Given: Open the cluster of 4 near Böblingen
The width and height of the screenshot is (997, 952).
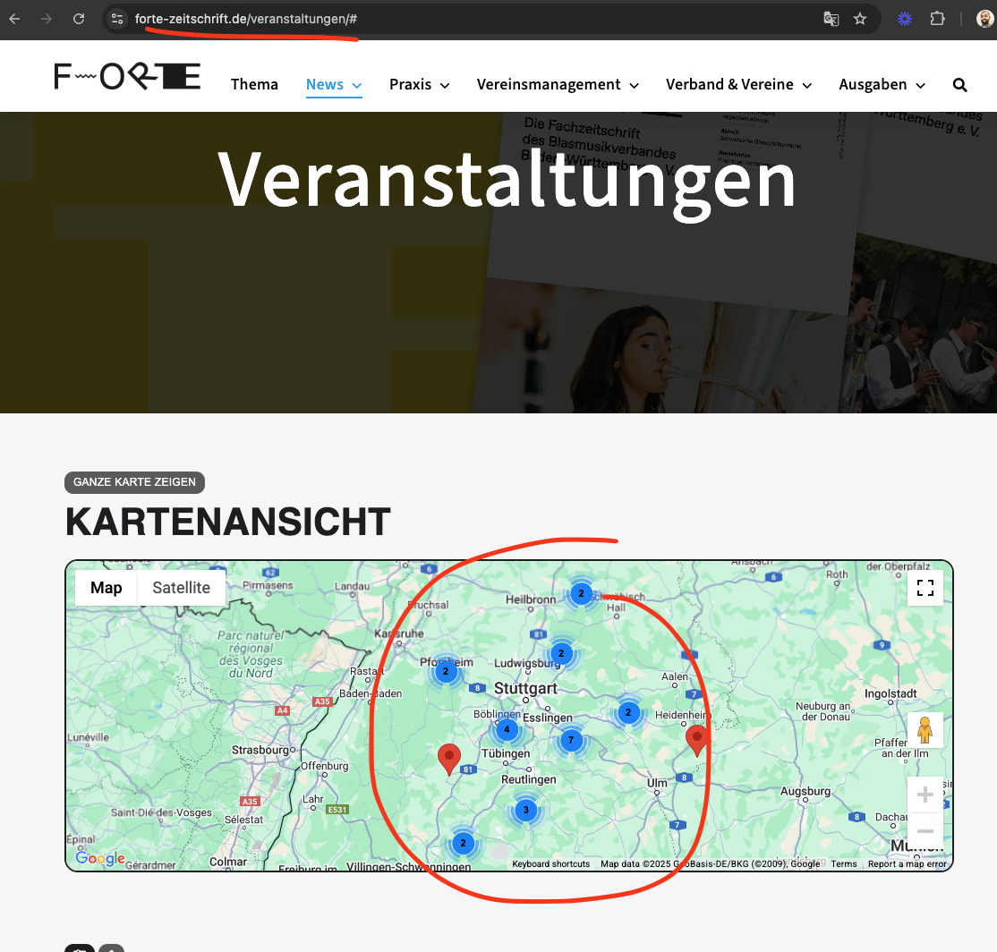Looking at the screenshot, I should pos(507,729).
